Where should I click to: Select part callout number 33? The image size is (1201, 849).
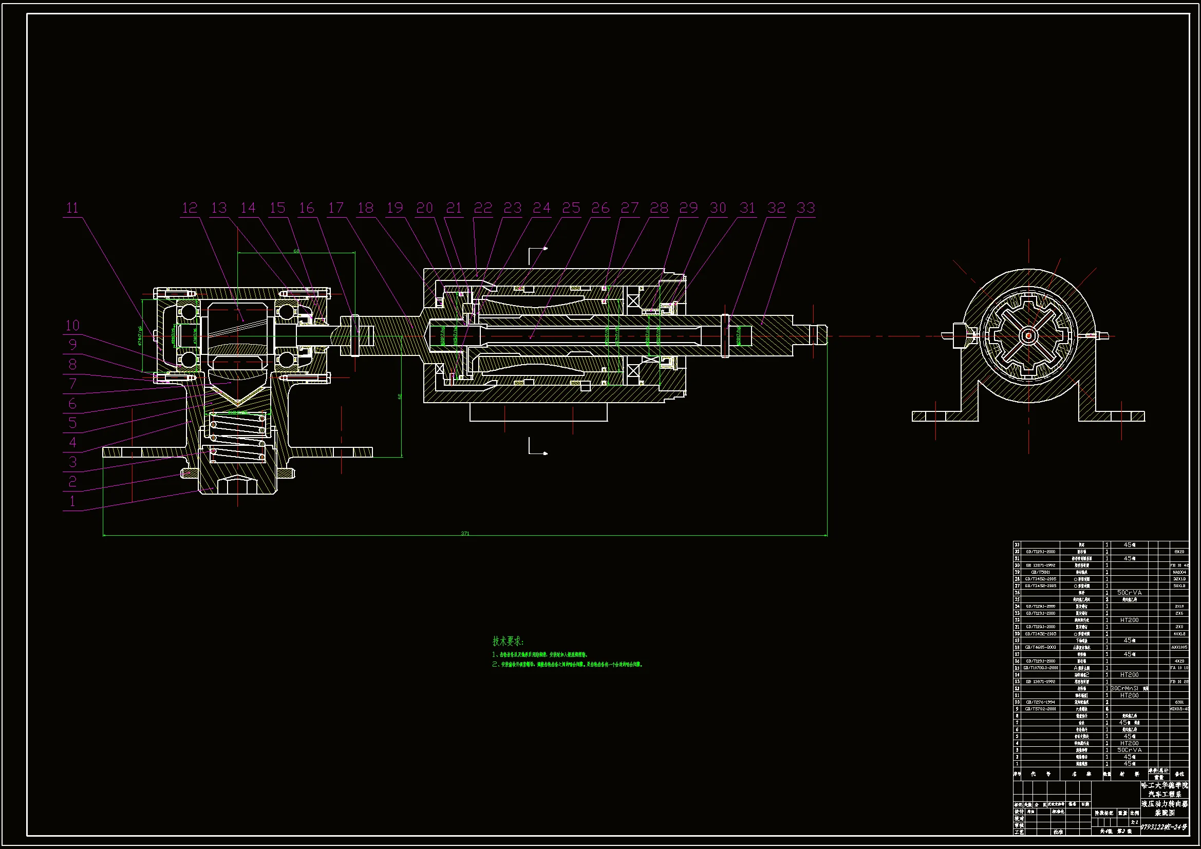pos(805,208)
